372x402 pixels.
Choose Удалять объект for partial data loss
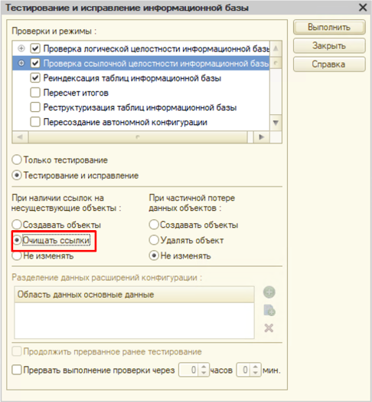pos(154,240)
